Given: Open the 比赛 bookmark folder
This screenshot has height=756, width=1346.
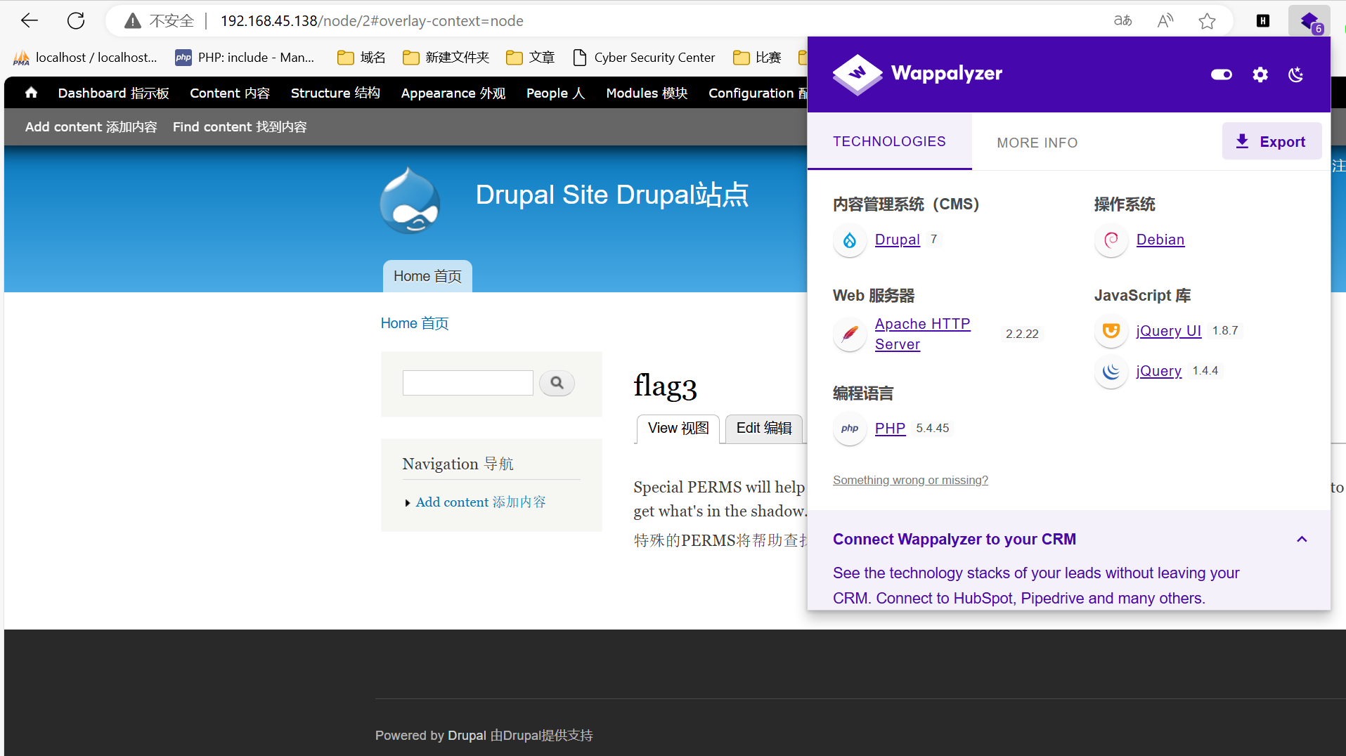Looking at the screenshot, I should click(757, 58).
